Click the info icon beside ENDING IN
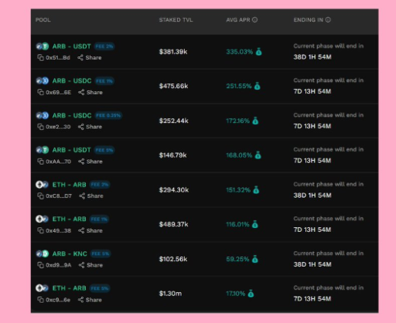This screenshot has width=396, height=323. [x=328, y=20]
